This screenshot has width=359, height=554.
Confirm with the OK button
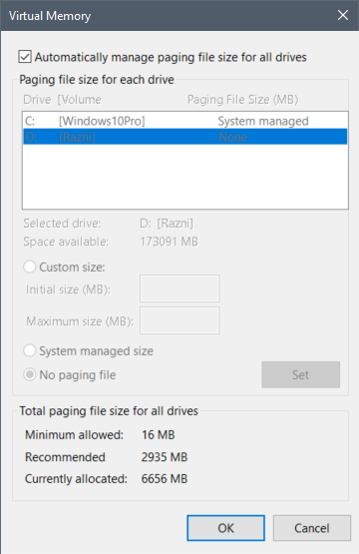[225, 528]
